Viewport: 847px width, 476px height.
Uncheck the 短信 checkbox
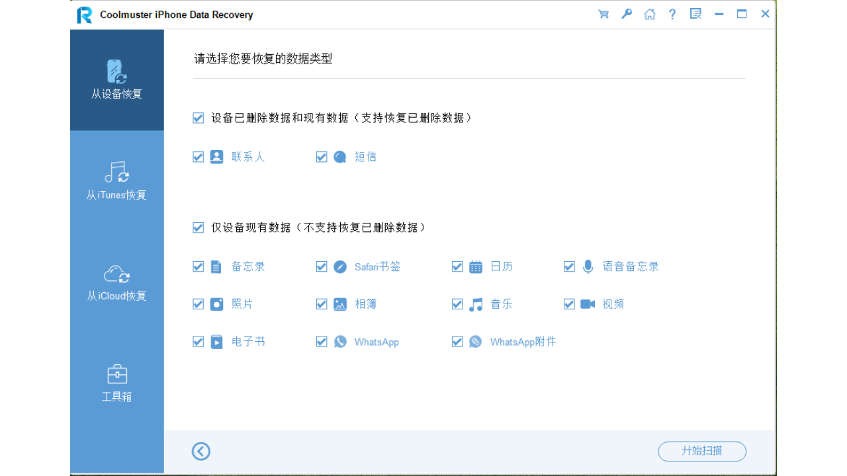[322, 157]
